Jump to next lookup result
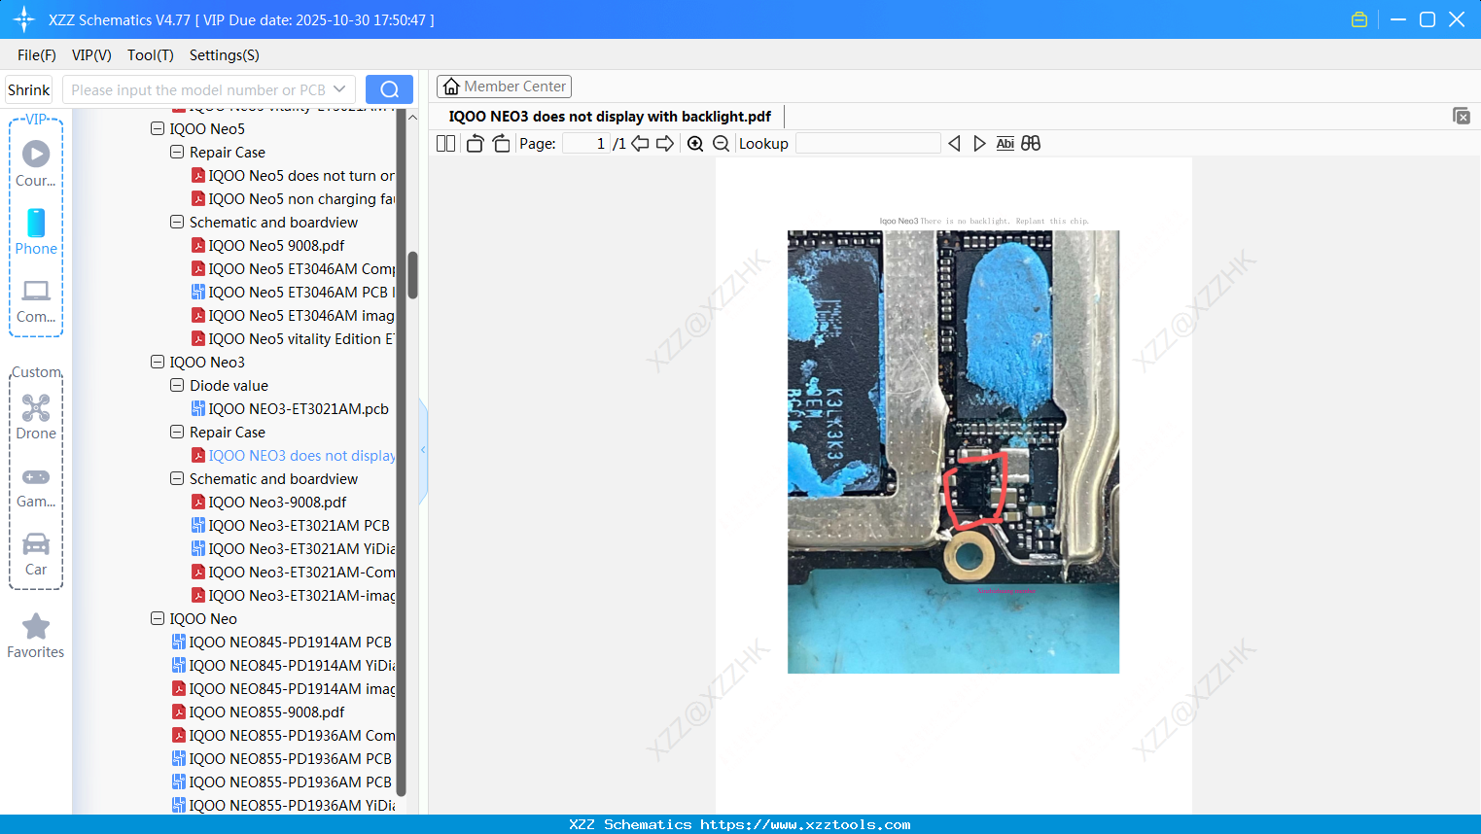The width and height of the screenshot is (1481, 834). pyautogui.click(x=979, y=144)
